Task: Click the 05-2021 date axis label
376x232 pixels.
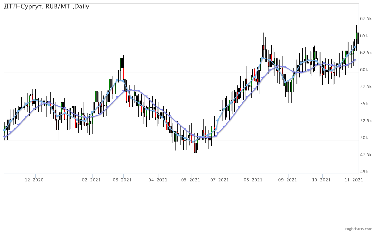Action: click(x=191, y=180)
